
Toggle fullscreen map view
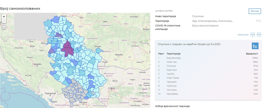(x=4, y=27)
